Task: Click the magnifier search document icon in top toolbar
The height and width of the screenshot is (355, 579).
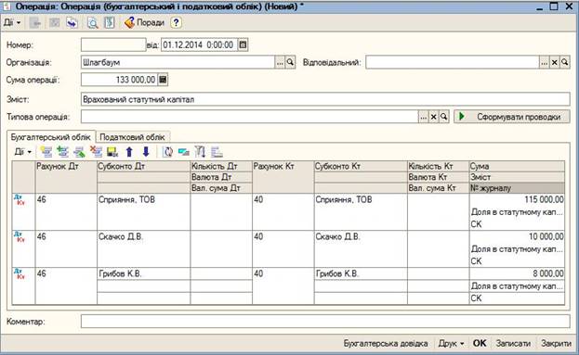Action: pos(92,23)
